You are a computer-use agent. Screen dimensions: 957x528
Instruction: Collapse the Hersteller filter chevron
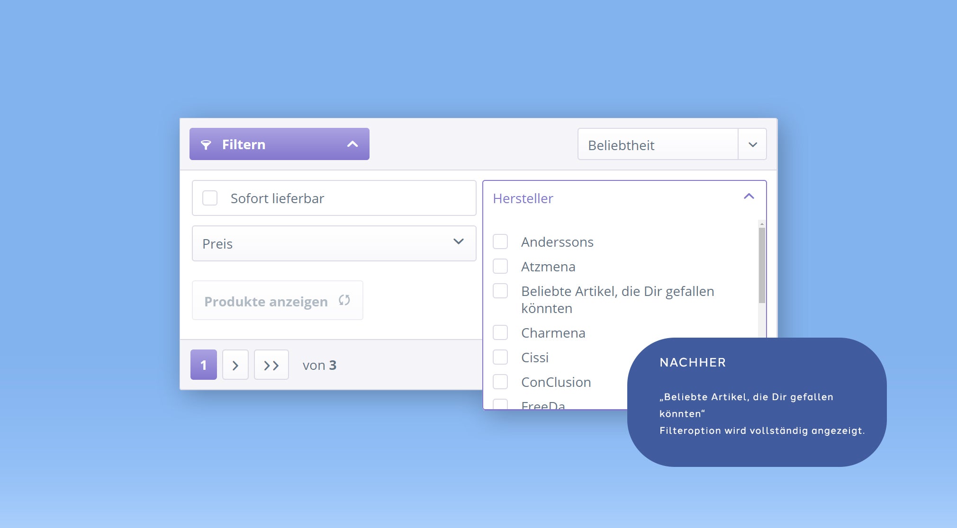pyautogui.click(x=749, y=196)
